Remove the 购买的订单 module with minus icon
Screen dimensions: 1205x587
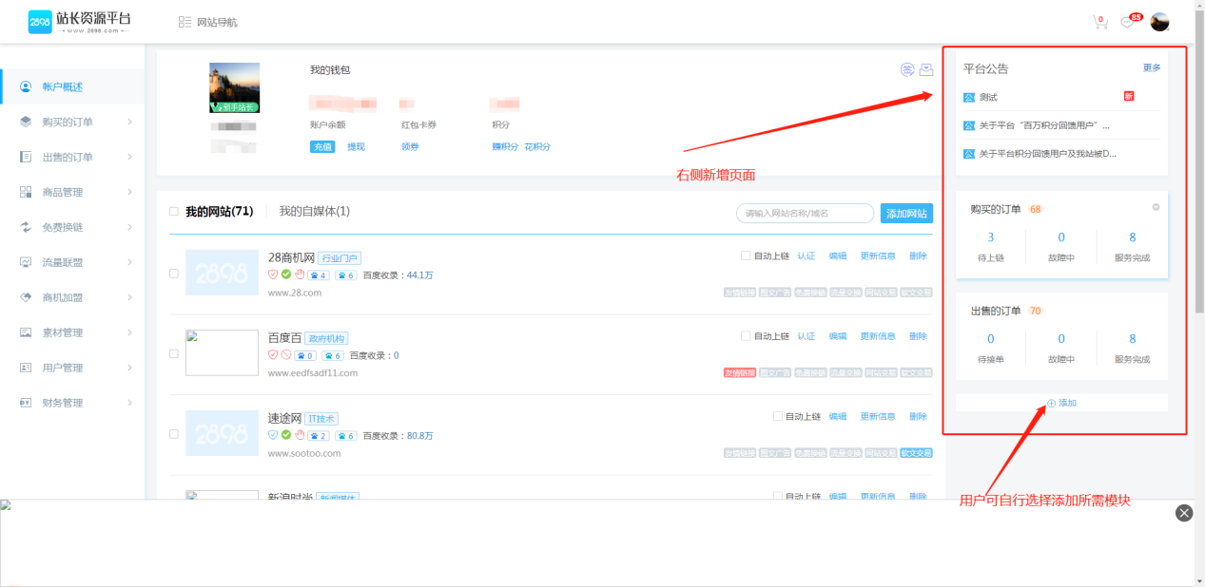[1156, 207]
